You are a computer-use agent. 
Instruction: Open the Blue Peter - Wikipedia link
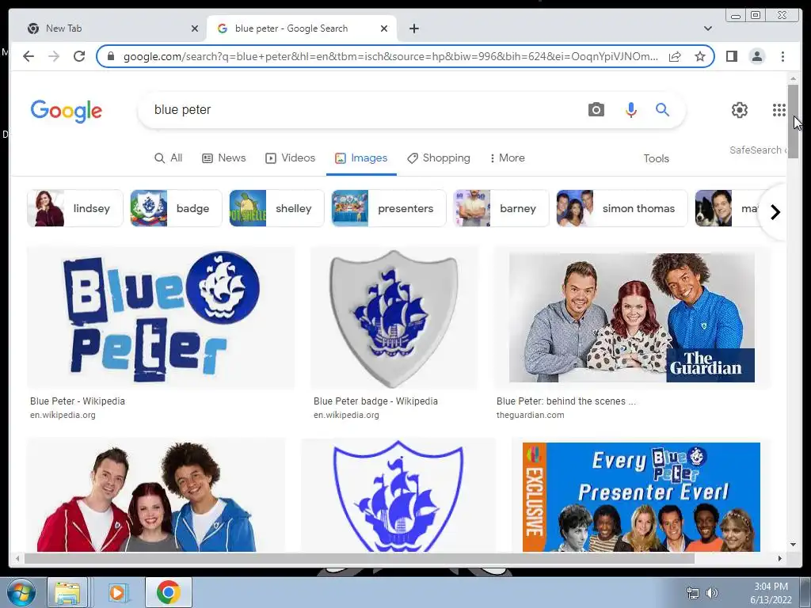pos(78,401)
